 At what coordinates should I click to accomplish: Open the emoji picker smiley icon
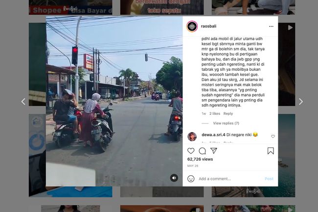(x=191, y=179)
